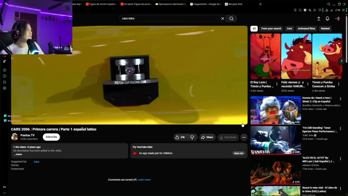Open the sidebar history clock icon

point(4,76)
